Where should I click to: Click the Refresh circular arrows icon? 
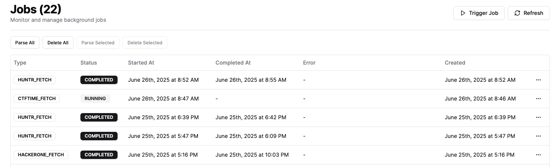[517, 13]
